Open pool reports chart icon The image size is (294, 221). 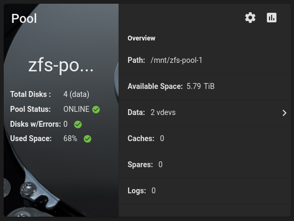pos(272,18)
